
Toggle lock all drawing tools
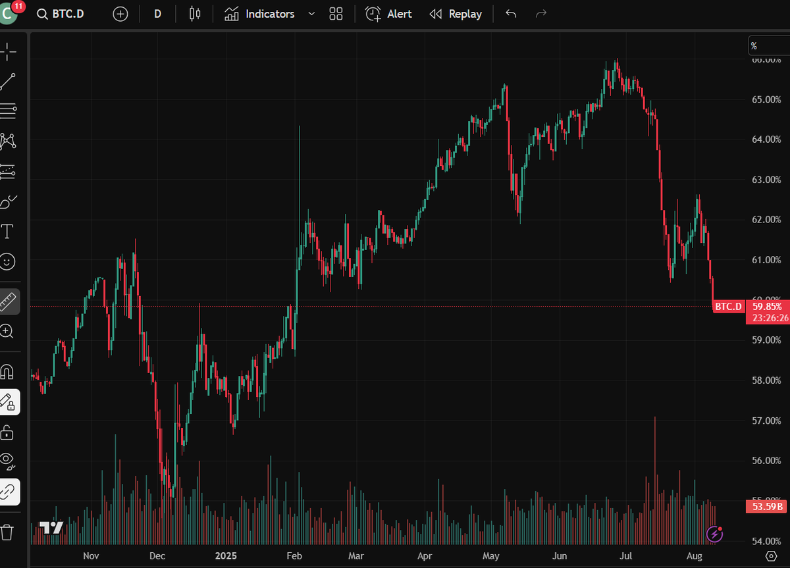(x=8, y=432)
